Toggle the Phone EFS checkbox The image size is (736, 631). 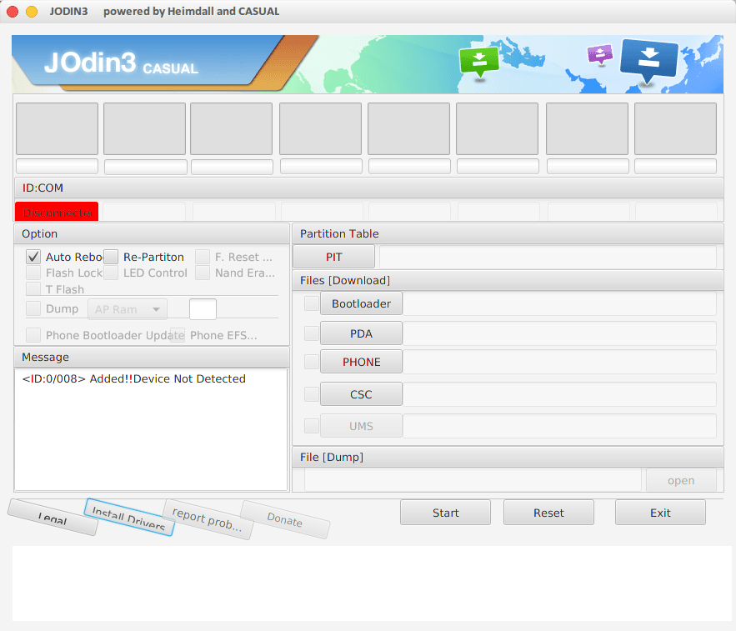pos(178,335)
